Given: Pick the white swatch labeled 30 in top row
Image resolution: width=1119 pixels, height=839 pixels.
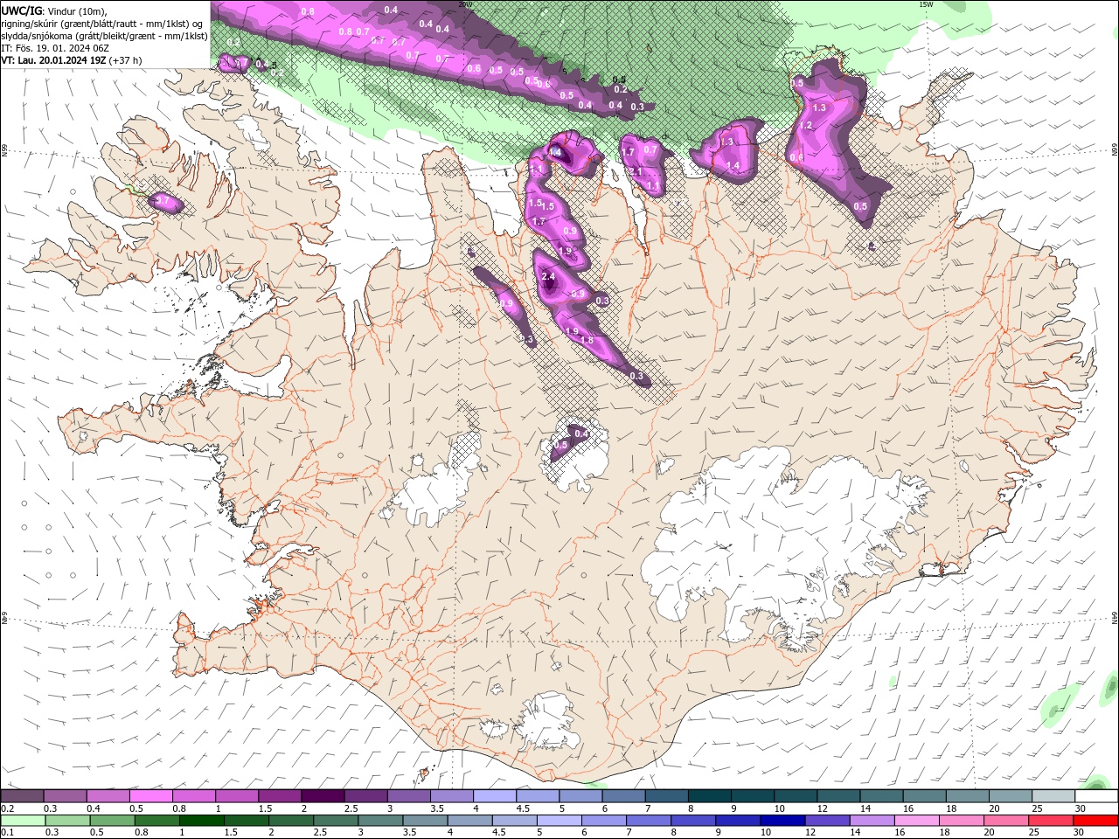Looking at the screenshot, I should [1097, 796].
